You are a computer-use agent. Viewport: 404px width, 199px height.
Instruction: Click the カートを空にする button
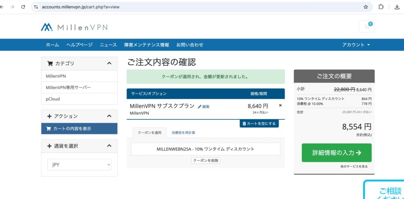coord(259,124)
